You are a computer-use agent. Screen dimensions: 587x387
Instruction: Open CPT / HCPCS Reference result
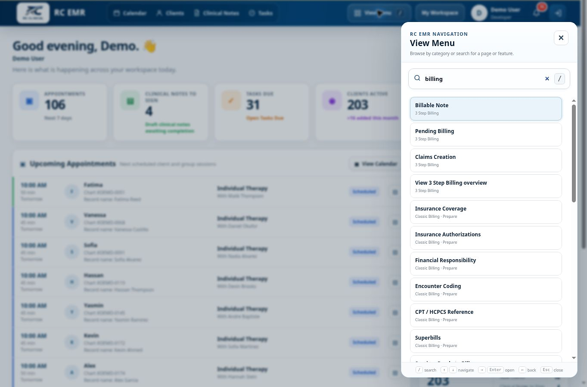click(486, 315)
